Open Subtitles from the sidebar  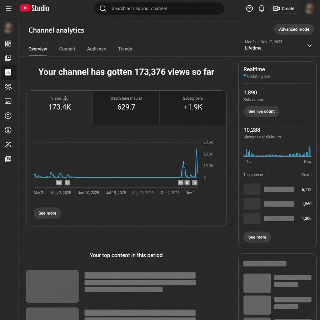pos(8,101)
